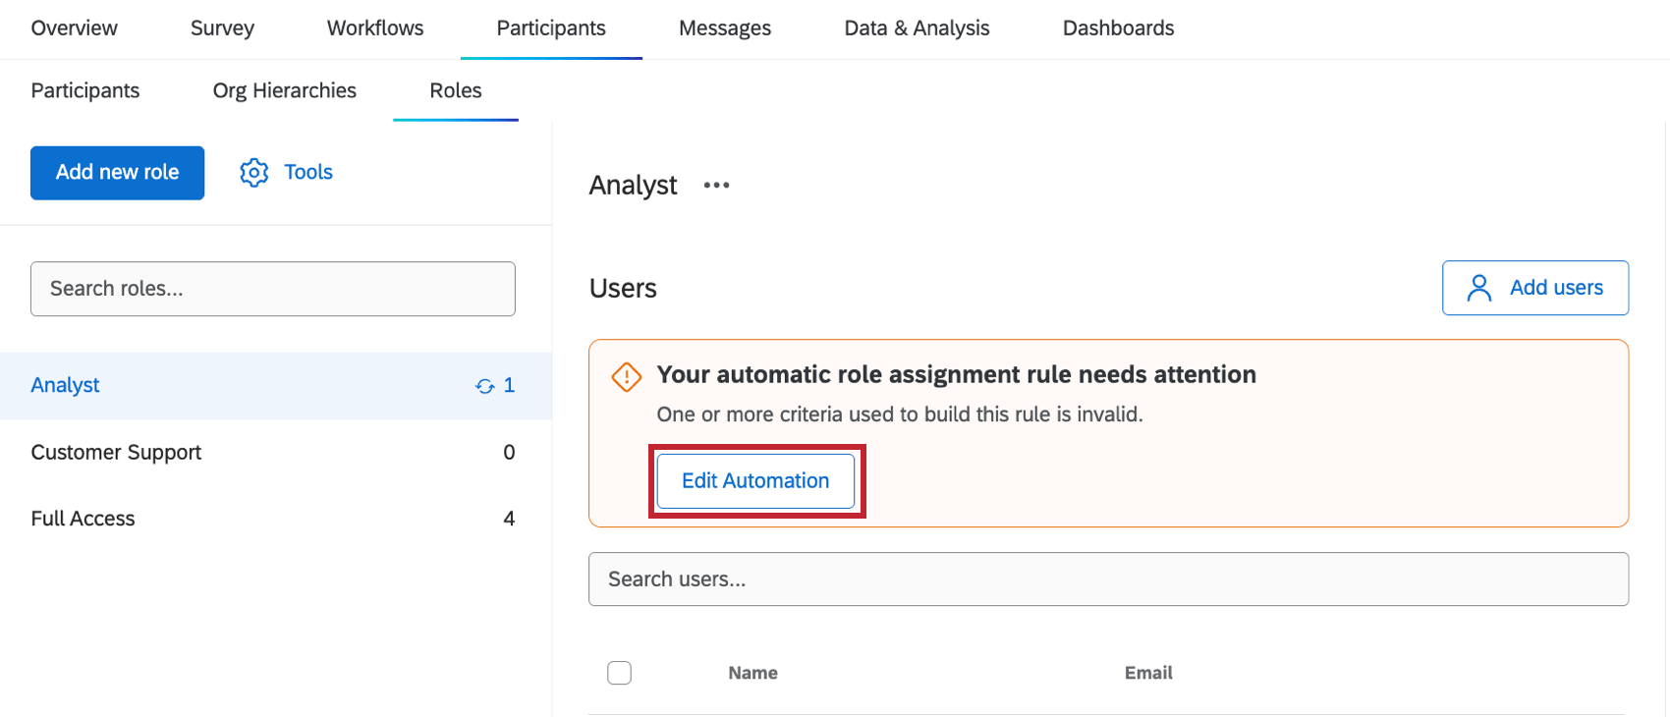
Task: Focus the Search roles field
Action: [x=273, y=289]
